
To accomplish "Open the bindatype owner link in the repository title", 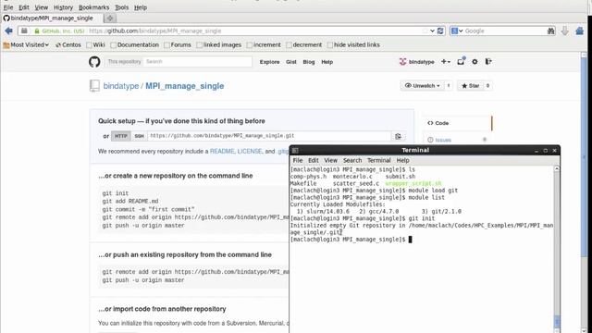I will click(121, 86).
